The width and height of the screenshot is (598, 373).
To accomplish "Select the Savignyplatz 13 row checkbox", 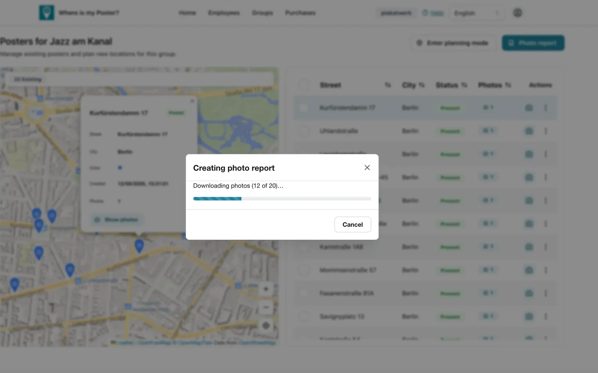I will tap(304, 317).
